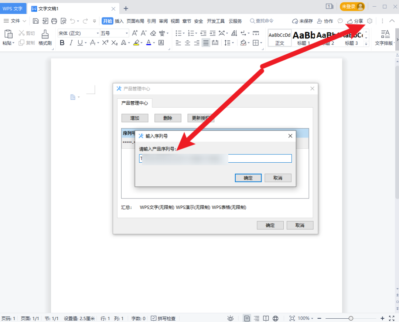Close the 输入序列号 dialog
This screenshot has height=322, width=399.
pos(290,136)
